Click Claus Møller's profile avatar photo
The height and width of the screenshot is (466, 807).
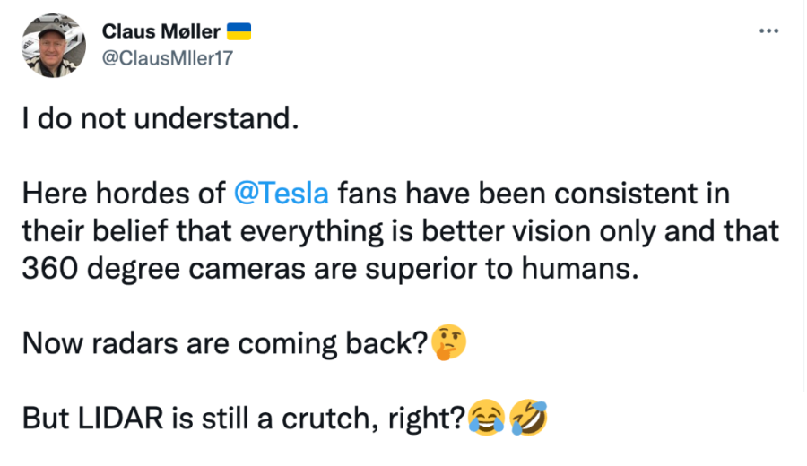(54, 46)
